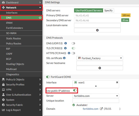Turn off Use public IP address toggle
Viewport: 139px width, 116px height.
pyautogui.click(x=75, y=90)
